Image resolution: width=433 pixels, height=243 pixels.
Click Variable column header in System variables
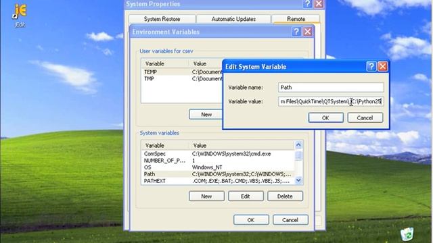pos(165,146)
